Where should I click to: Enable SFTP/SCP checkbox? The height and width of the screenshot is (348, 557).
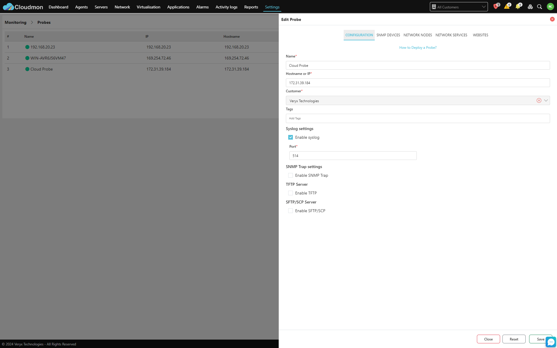click(x=291, y=211)
